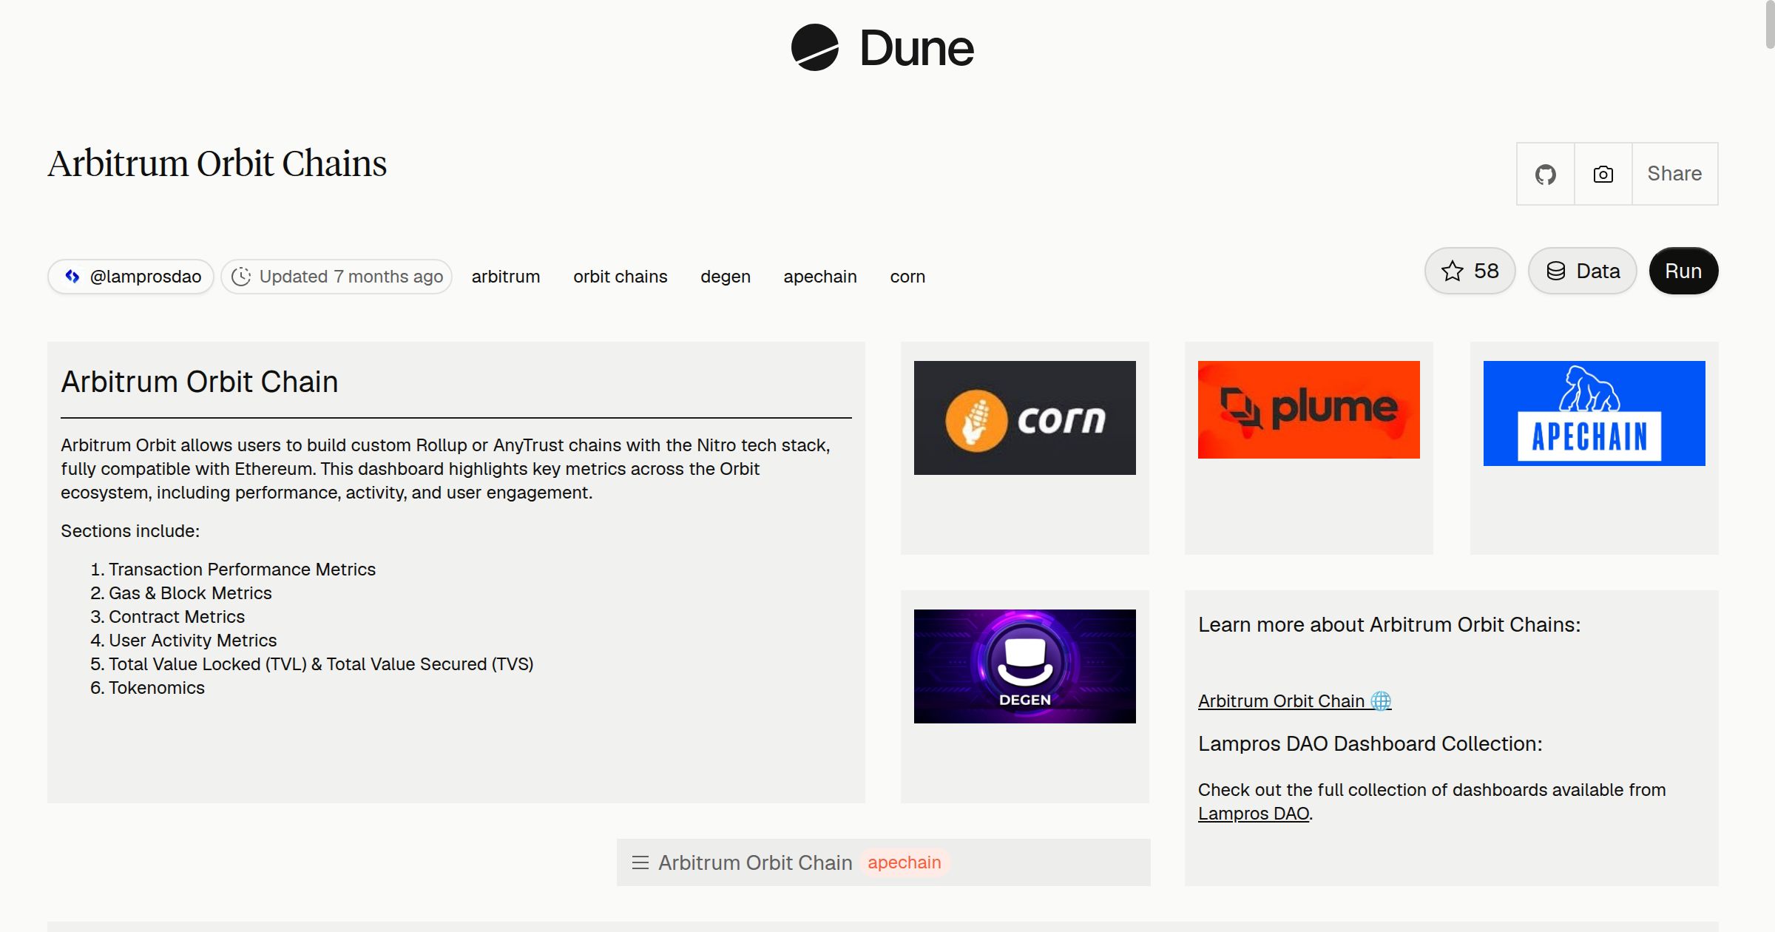Open the Data button
Screen dimensions: 1775x932
pyautogui.click(x=1583, y=271)
